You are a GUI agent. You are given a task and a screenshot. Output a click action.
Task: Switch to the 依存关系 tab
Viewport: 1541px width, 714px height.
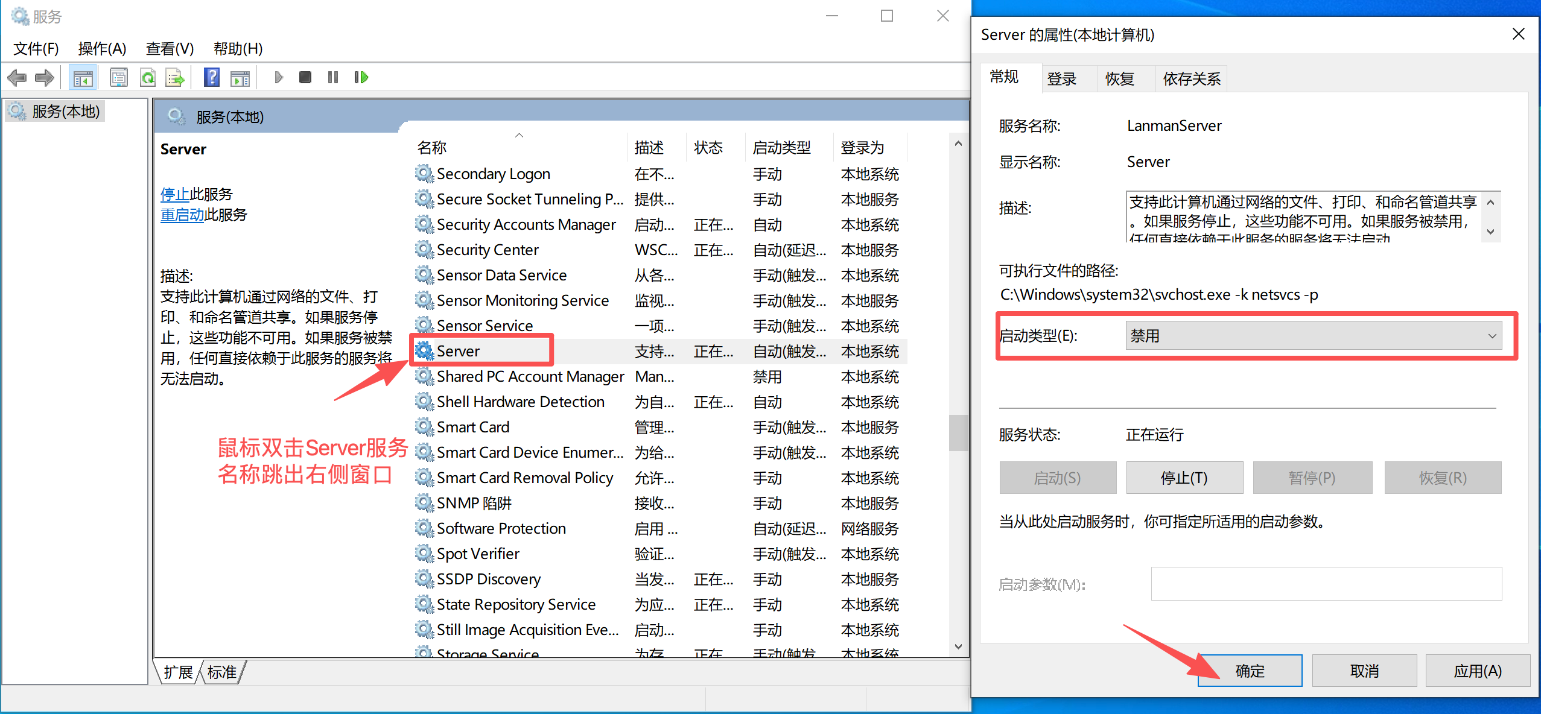click(1192, 79)
